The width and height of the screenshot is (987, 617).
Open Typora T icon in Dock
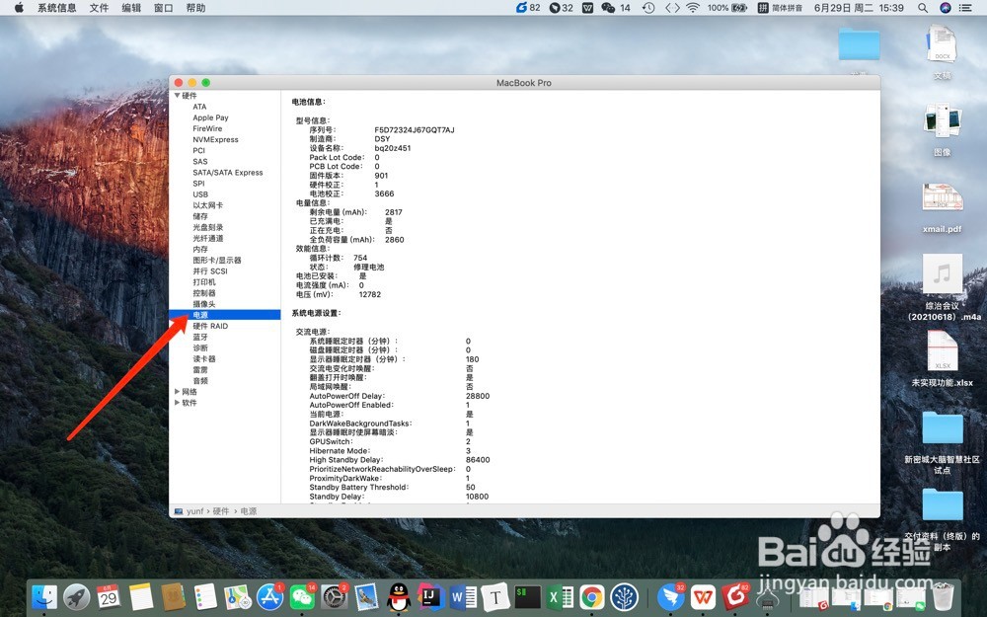(495, 596)
